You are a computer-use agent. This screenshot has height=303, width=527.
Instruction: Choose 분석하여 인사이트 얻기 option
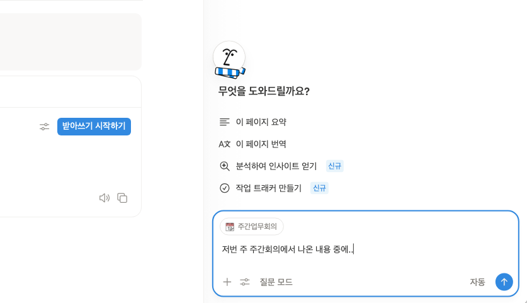[x=276, y=166]
